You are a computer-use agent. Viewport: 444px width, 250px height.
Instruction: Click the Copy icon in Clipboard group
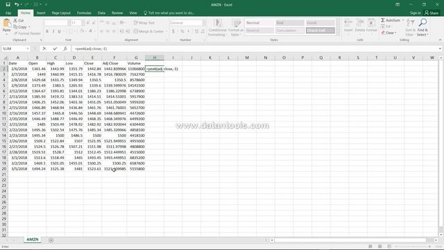tap(15, 27)
